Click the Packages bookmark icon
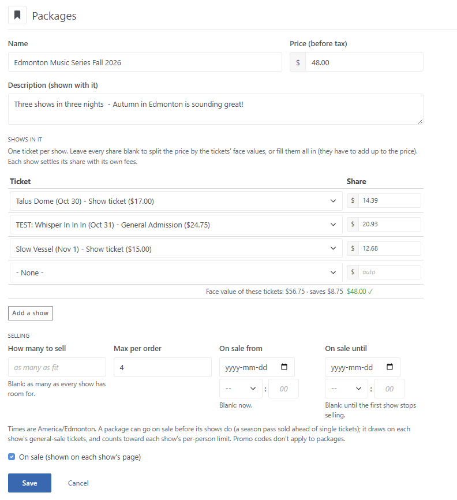This screenshot has height=500, width=457. pyautogui.click(x=17, y=15)
